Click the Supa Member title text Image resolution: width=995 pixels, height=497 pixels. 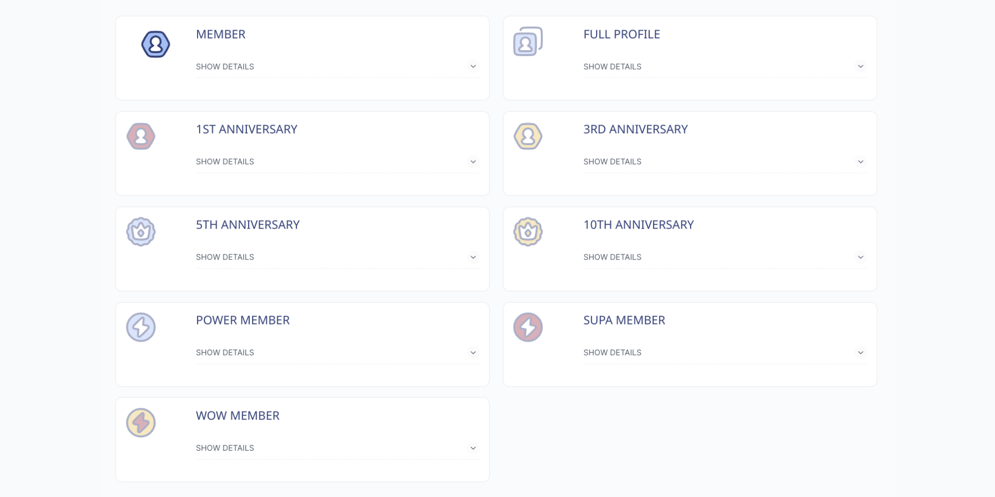coord(624,320)
